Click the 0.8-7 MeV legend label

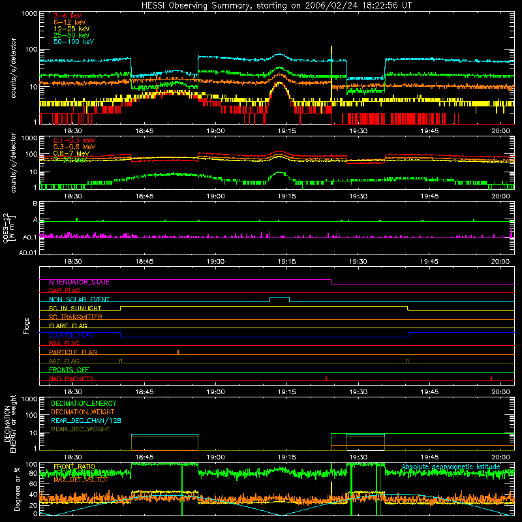[71, 153]
